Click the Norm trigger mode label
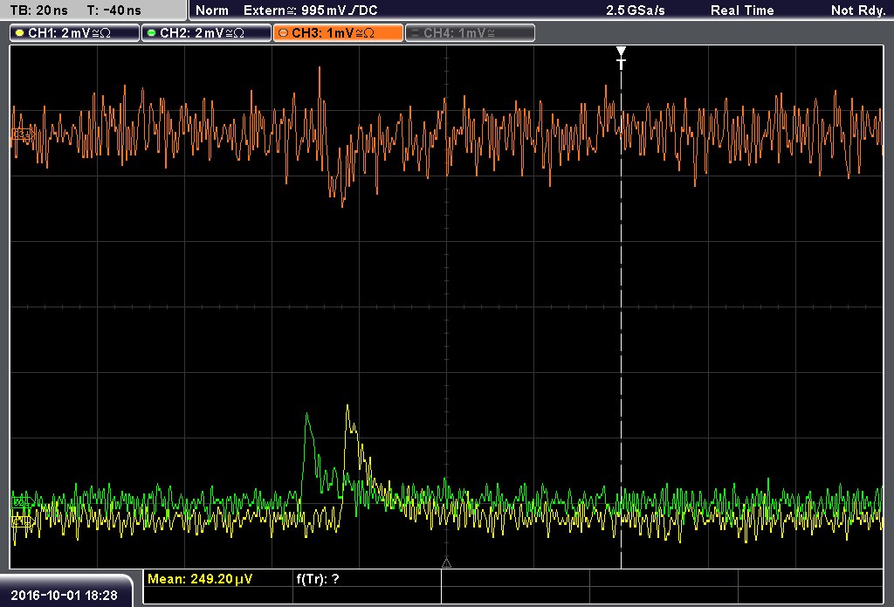894x607 pixels. 212,10
